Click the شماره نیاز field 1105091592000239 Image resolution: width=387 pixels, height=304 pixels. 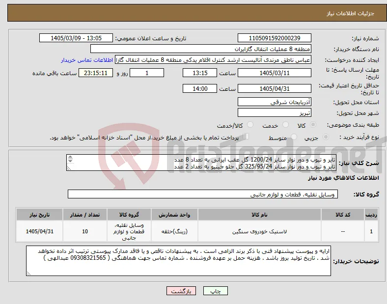[274, 38]
